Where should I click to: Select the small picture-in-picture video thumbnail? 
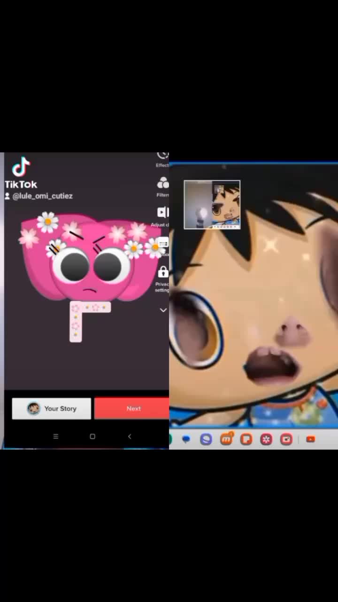click(x=212, y=205)
